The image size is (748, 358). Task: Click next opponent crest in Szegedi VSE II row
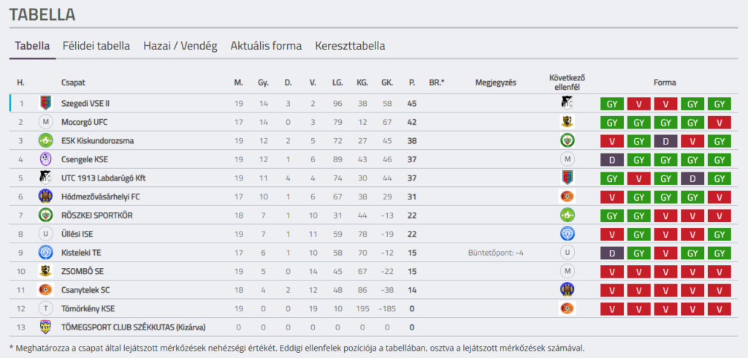tap(567, 103)
